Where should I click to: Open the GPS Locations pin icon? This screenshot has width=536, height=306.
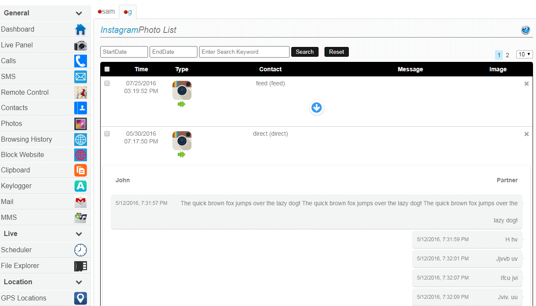coord(80,298)
